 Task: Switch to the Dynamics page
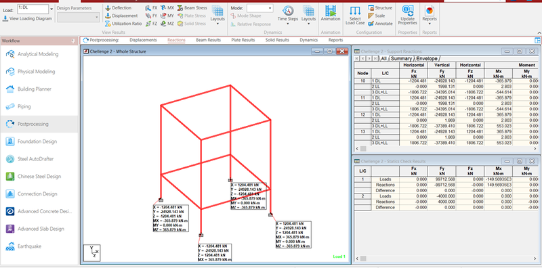coord(309,40)
